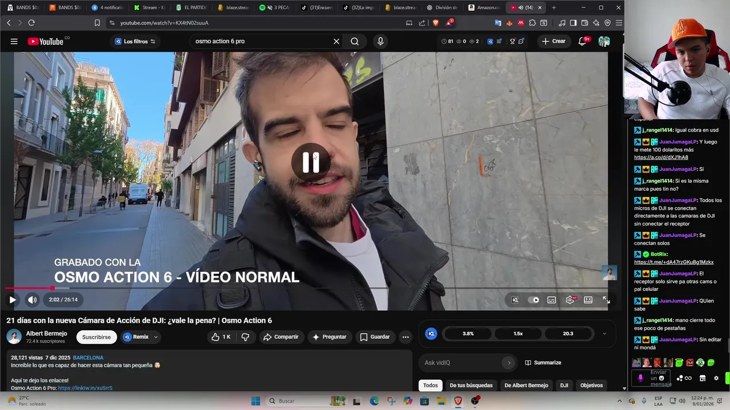
Task: Click the Suscribirse button
Action: [x=96, y=337]
